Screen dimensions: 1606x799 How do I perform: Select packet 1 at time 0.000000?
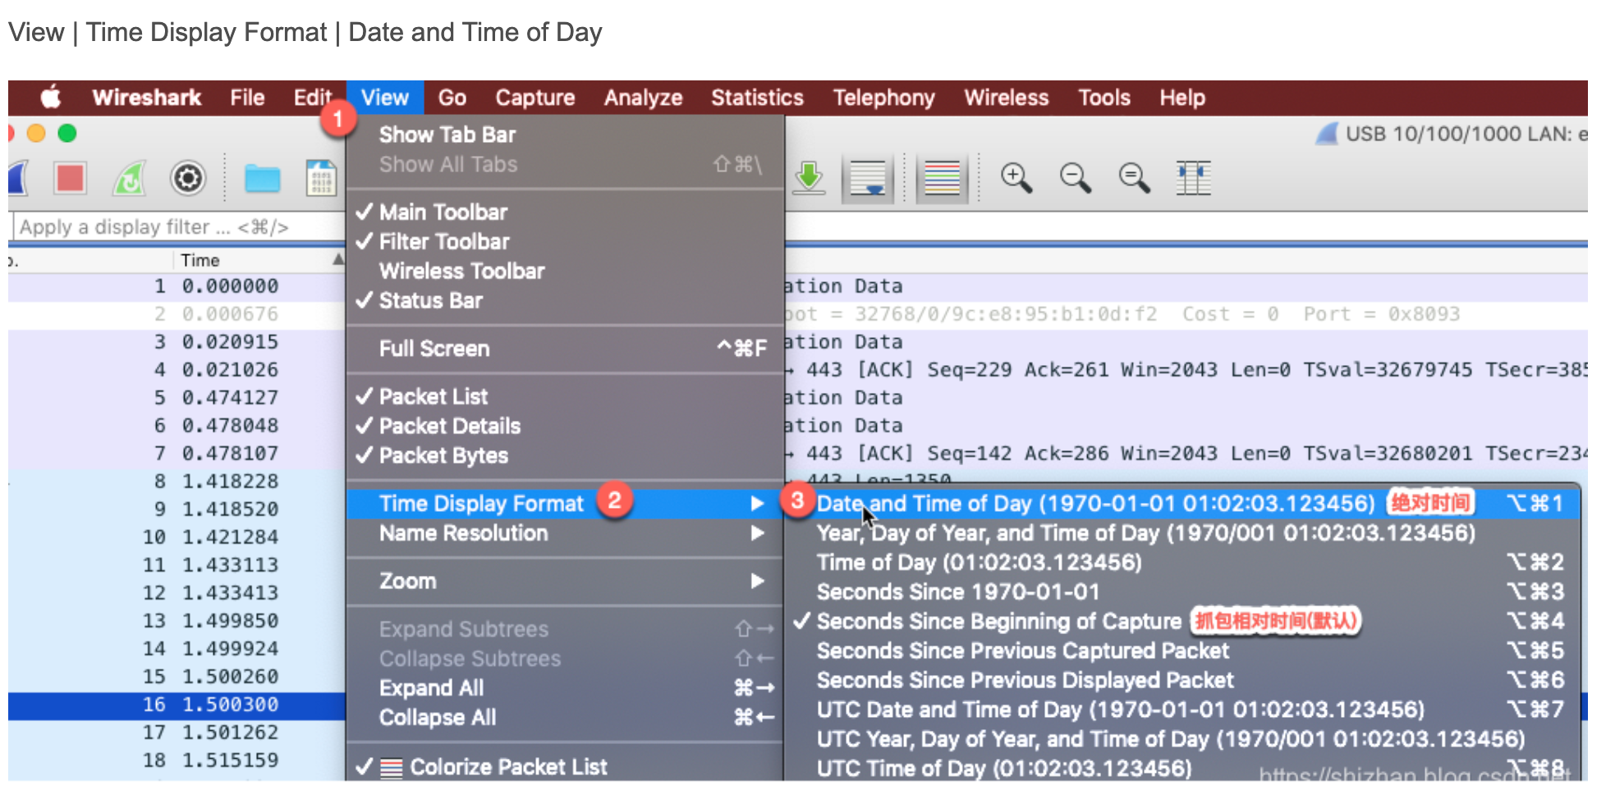177,286
